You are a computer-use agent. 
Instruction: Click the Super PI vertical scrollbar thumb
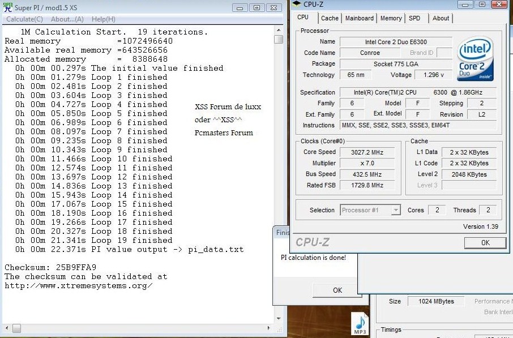(279, 39)
